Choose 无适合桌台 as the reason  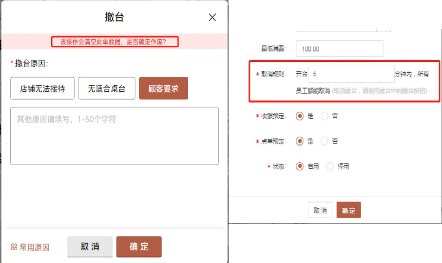(x=106, y=88)
